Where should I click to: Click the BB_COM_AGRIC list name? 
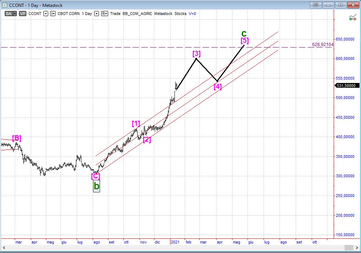point(137,14)
